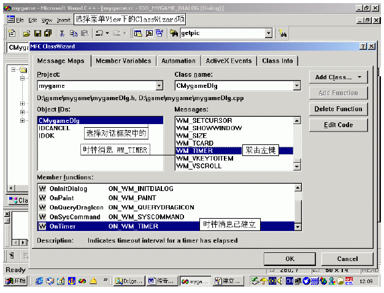
Task: Click the taskbar clock showing 12:09
Action: click(x=366, y=281)
